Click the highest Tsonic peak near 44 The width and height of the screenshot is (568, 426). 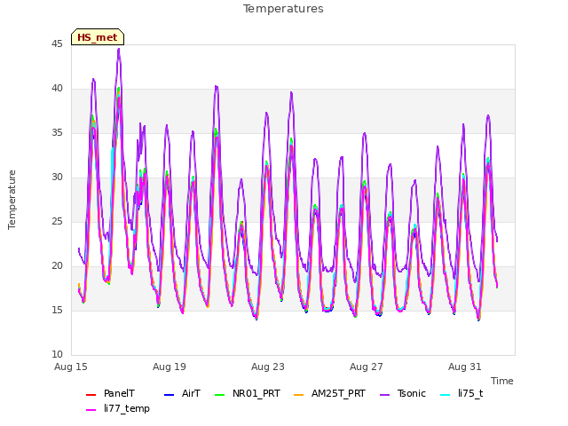click(x=119, y=50)
